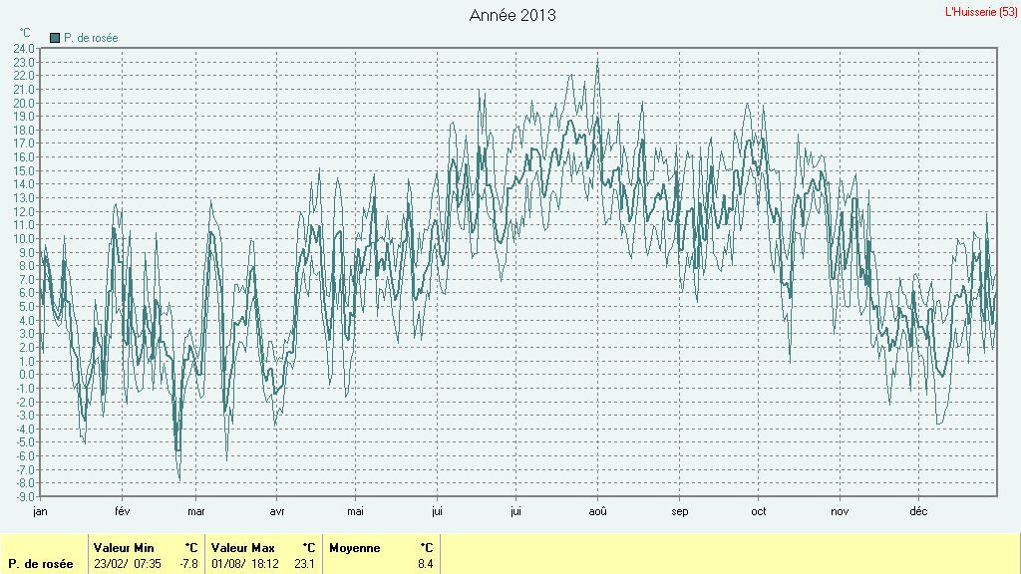This screenshot has height=574, width=1021.
Task: Click the "2.0" y-axis label
Action: coord(27,348)
